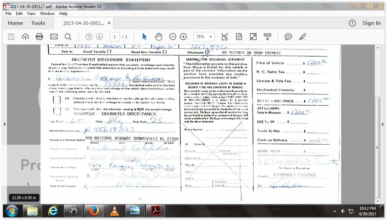Click the Save file icon

point(11,37)
